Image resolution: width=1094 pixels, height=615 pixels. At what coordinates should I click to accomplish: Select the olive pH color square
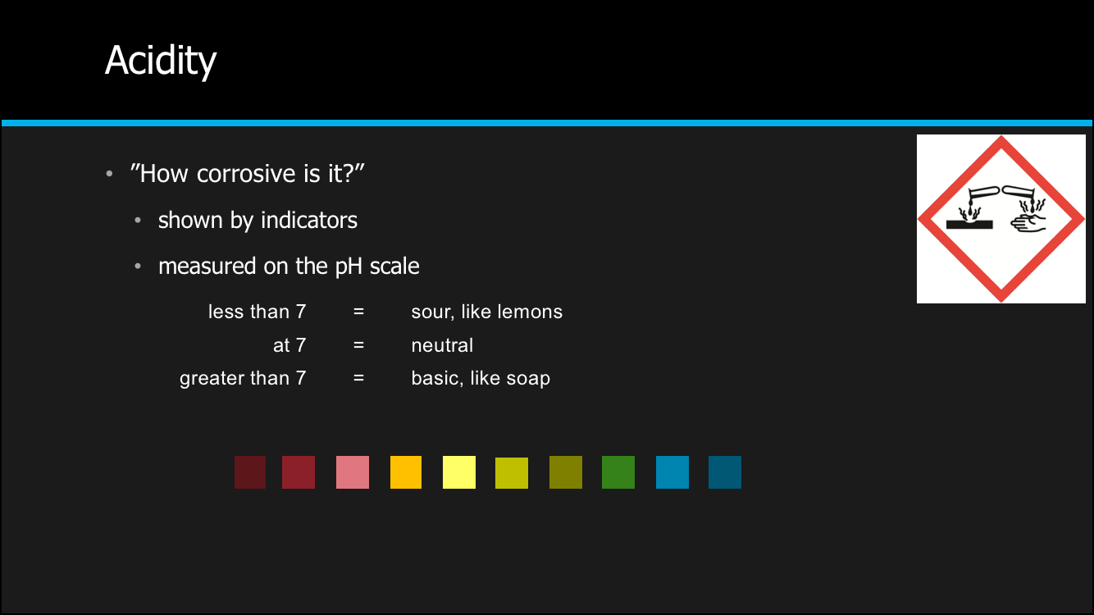[x=566, y=472]
